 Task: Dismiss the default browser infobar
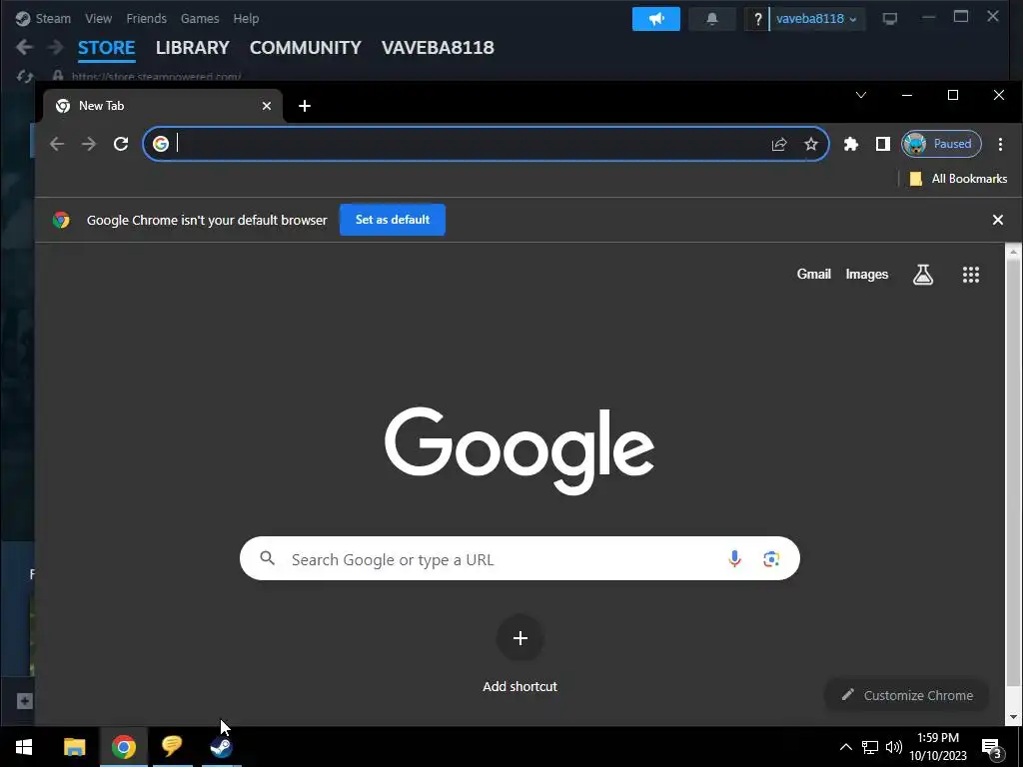[998, 220]
